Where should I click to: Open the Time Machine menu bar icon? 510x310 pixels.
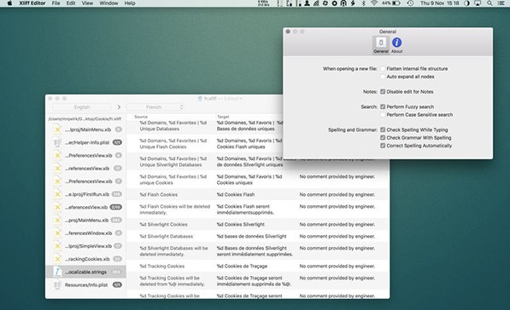(410, 3)
